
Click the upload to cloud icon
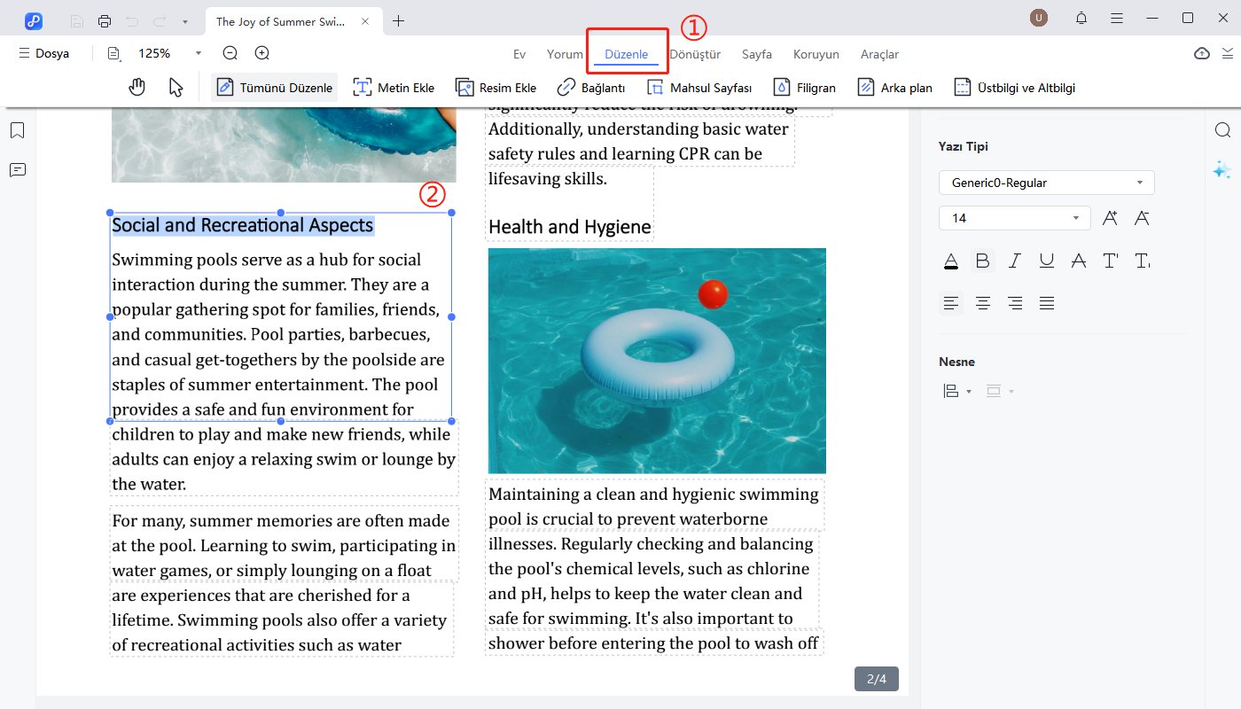click(1201, 53)
